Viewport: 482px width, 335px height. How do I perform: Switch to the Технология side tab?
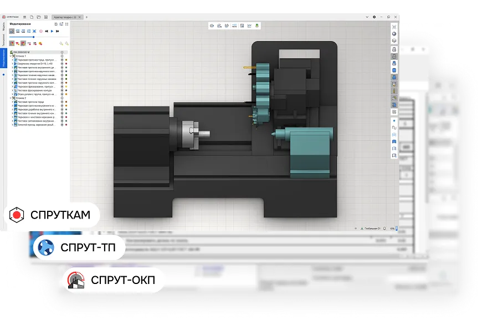3,39
